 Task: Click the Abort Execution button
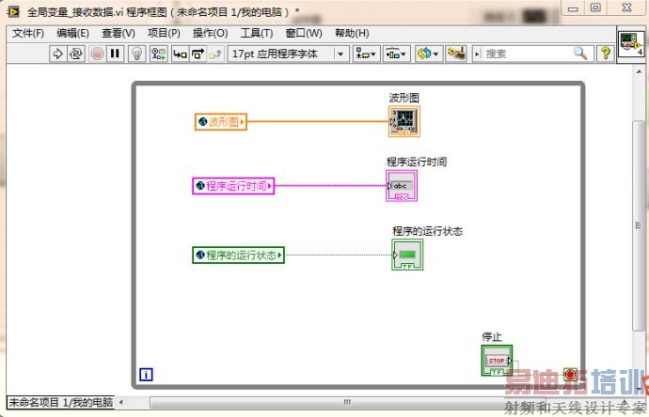[97, 54]
